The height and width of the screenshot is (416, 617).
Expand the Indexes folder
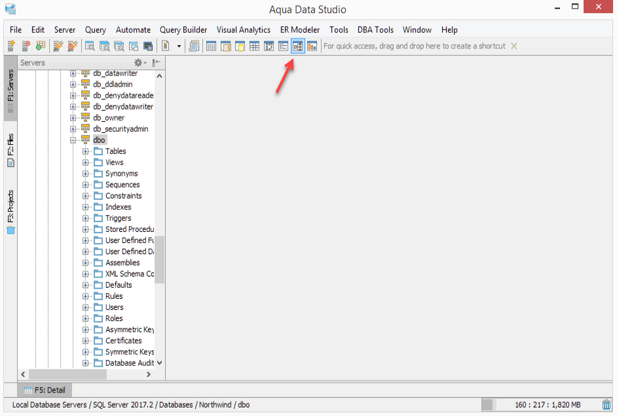85,207
